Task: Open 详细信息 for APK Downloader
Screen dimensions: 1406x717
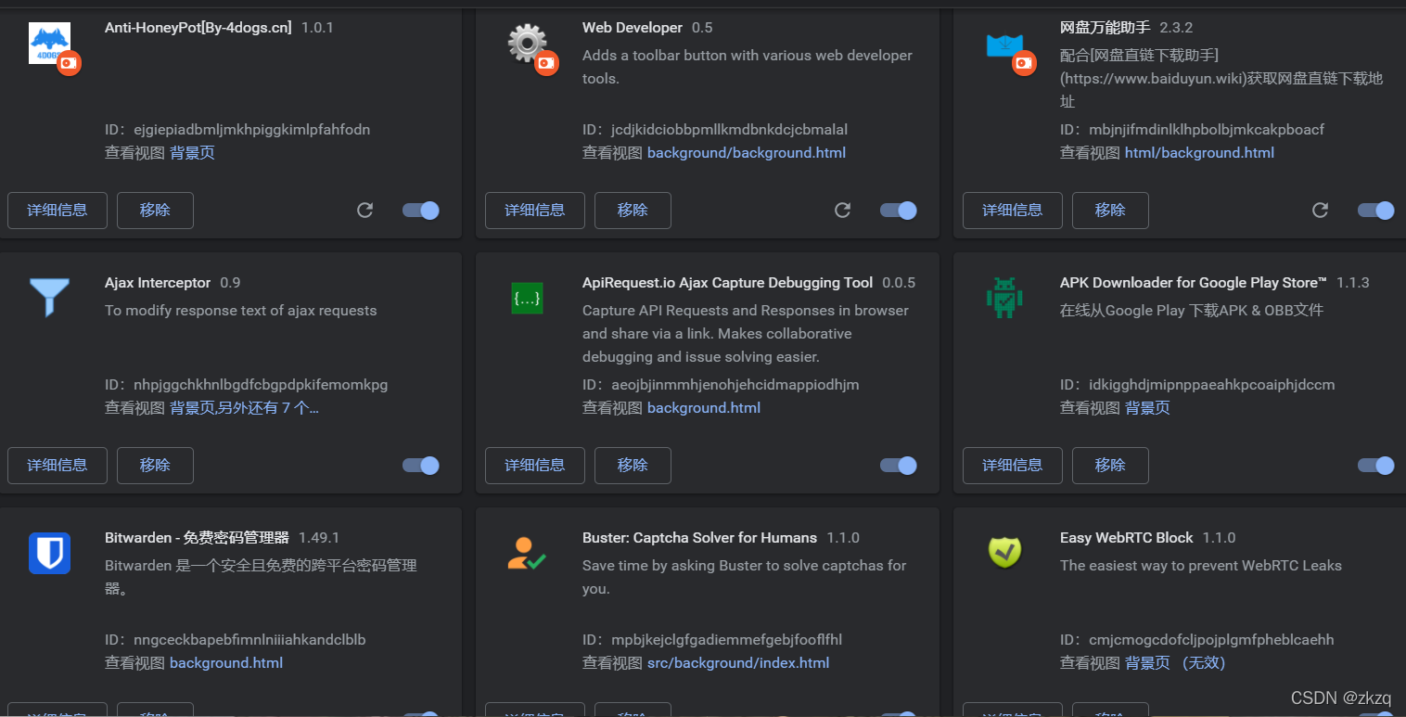Action: tap(1013, 466)
